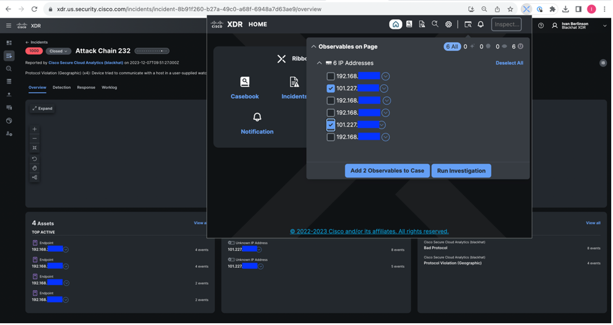Check the first 192.168 IP address checkbox
The image size is (613, 325).
[x=331, y=76]
